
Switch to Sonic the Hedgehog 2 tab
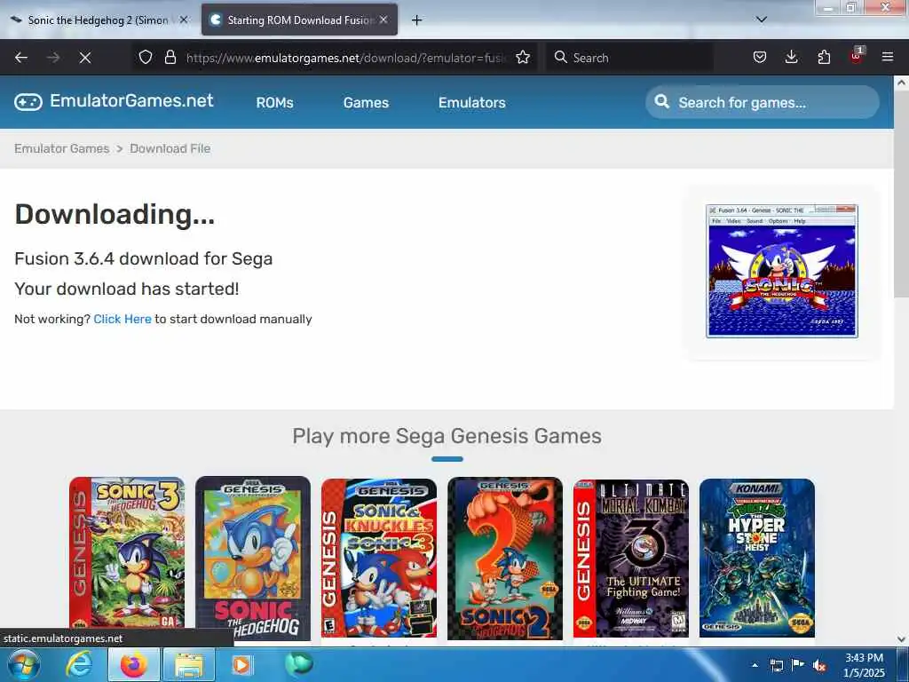(98, 20)
